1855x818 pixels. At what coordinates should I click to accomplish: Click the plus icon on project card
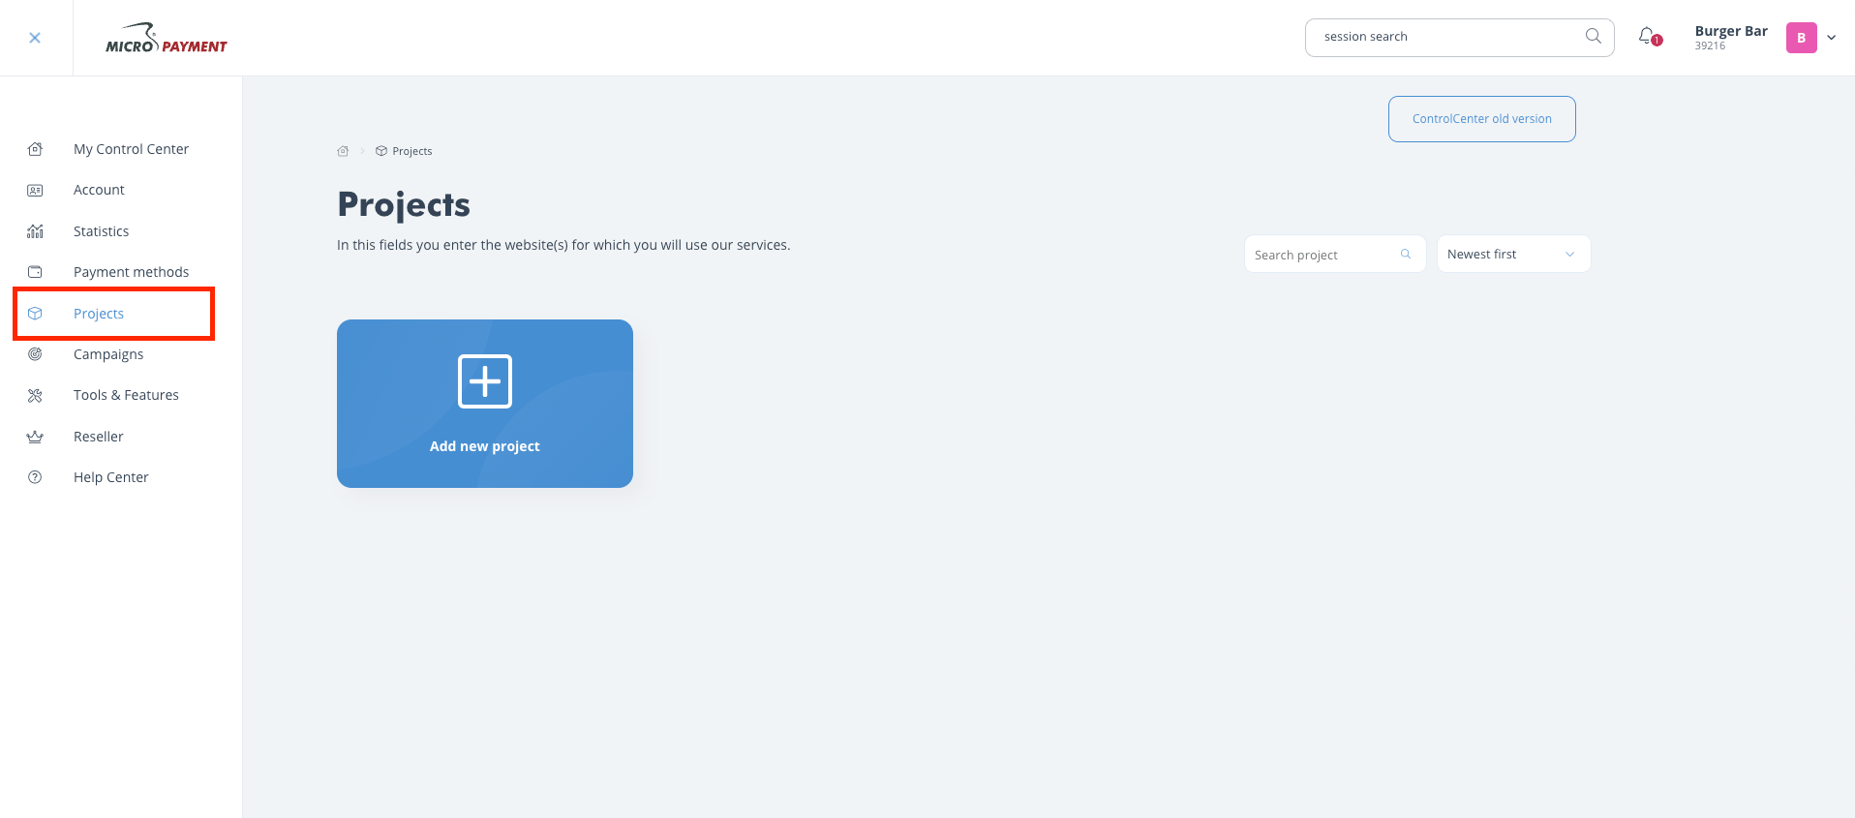pos(485,381)
